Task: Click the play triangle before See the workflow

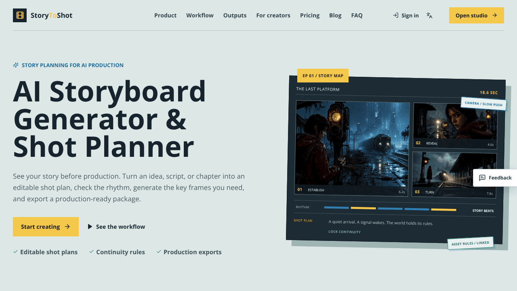Action: click(90, 227)
